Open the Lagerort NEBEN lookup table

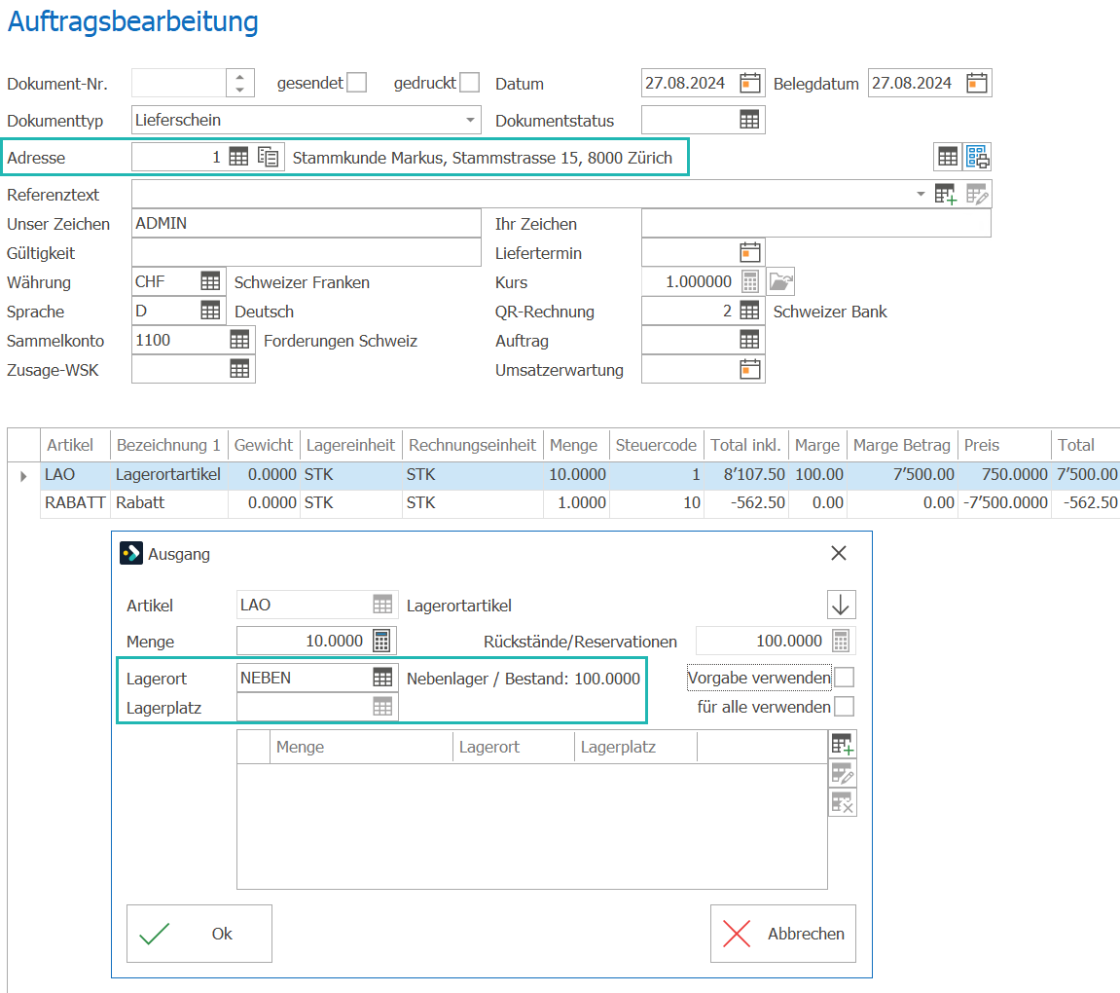[382, 678]
